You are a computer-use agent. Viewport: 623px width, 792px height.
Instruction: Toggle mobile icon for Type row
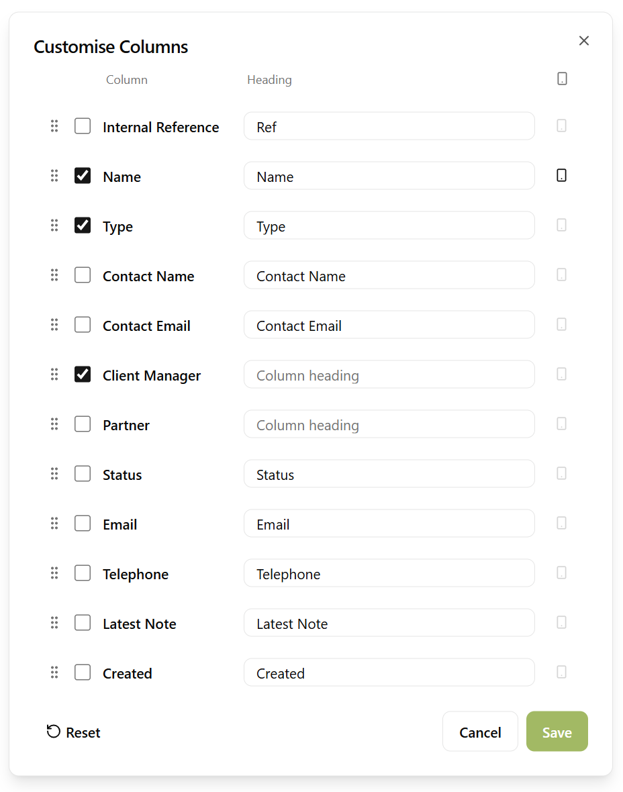tap(561, 225)
